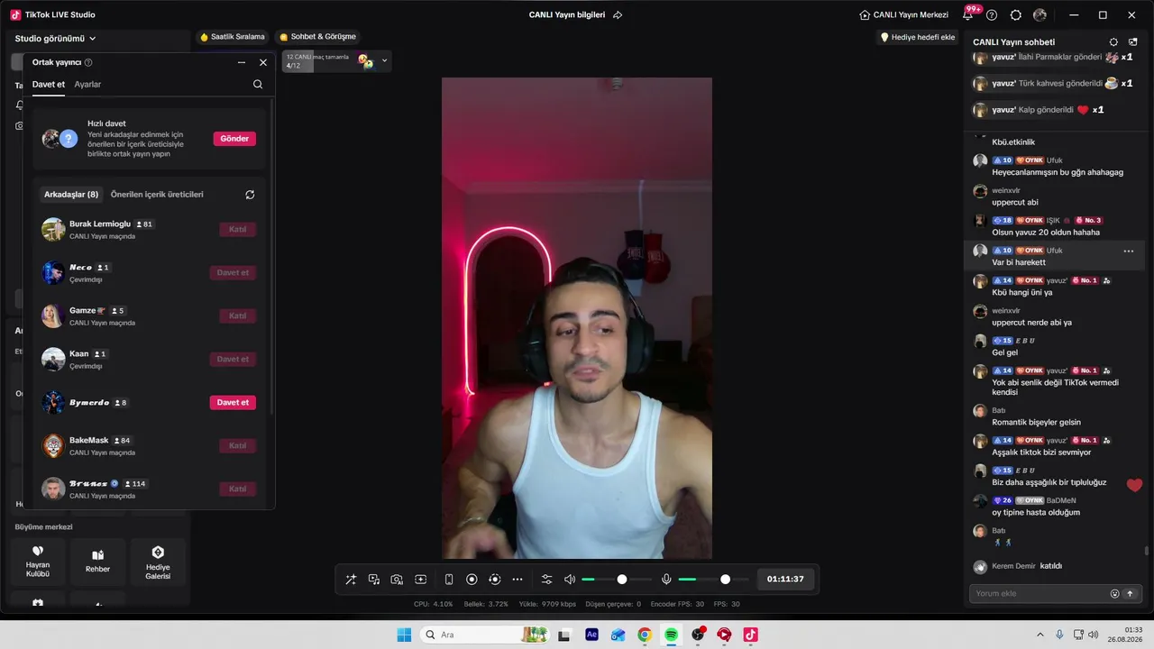
Task: Click Hediye hedefi ekle
Action: pyautogui.click(x=918, y=37)
